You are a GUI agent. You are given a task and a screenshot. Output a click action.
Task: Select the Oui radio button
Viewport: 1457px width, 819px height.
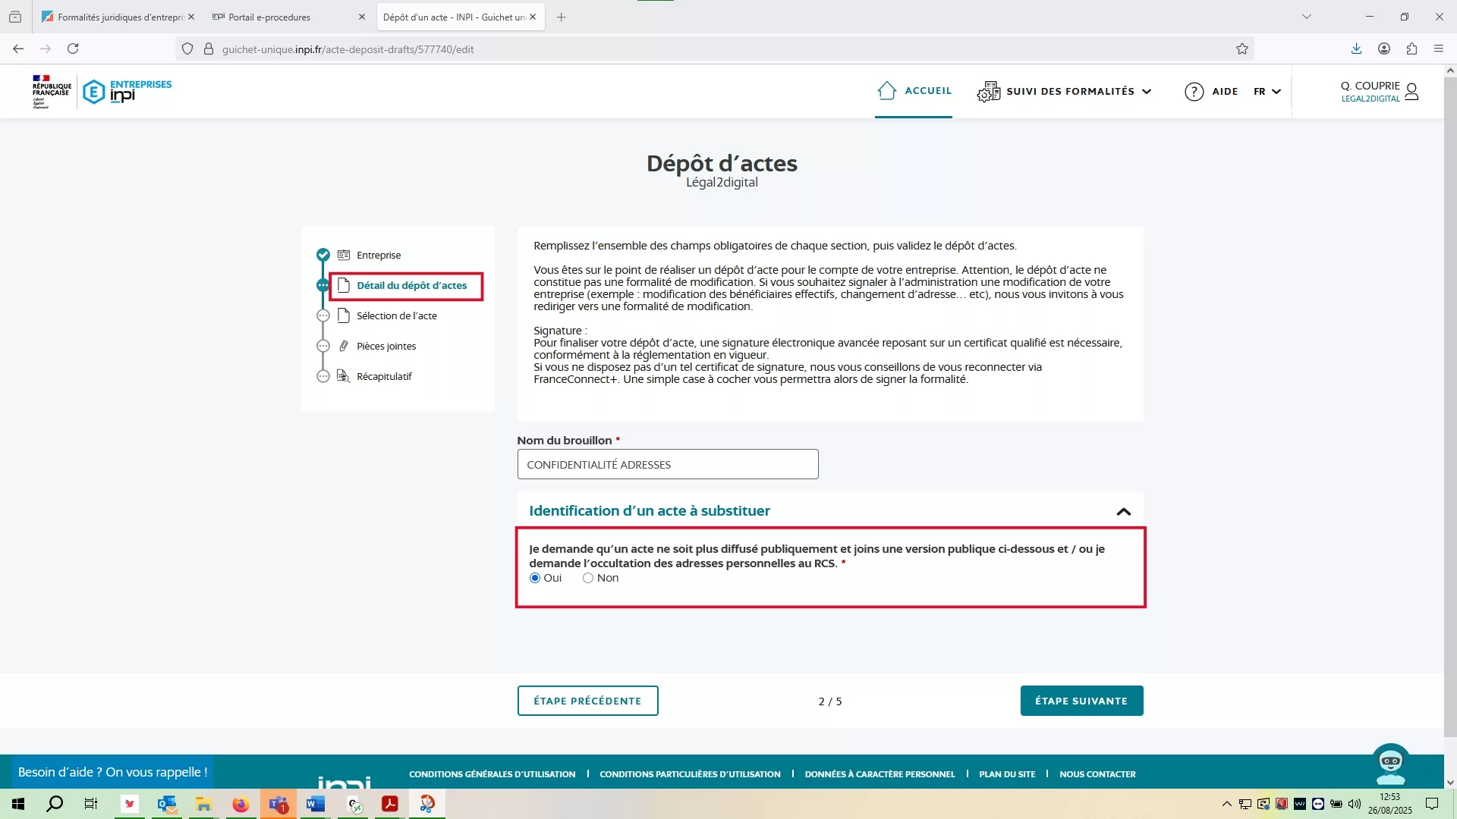(535, 578)
